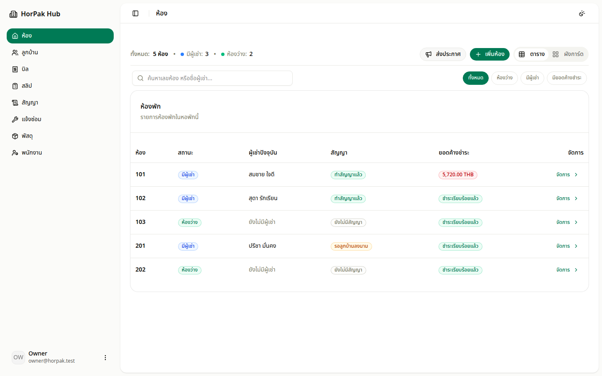
Task: Open ลูกบ้าน tenants in sidebar
Action: pyautogui.click(x=60, y=53)
